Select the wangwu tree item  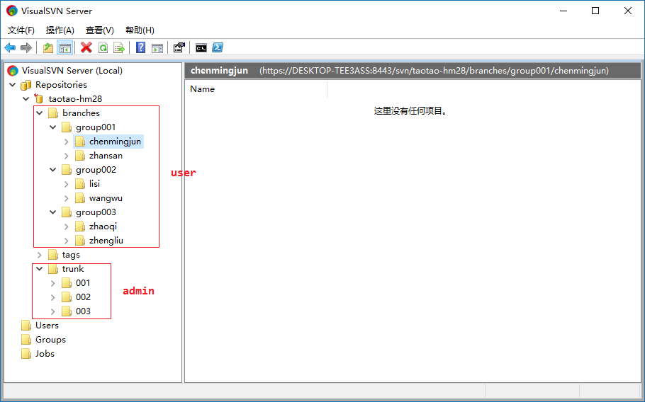coord(106,198)
